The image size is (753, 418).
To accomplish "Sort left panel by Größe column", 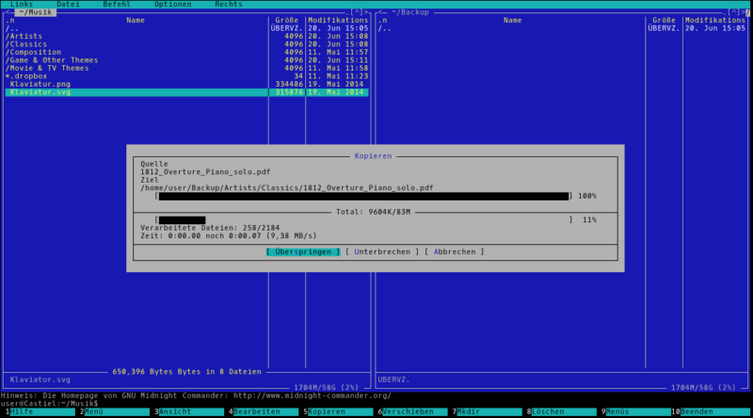I will (286, 20).
